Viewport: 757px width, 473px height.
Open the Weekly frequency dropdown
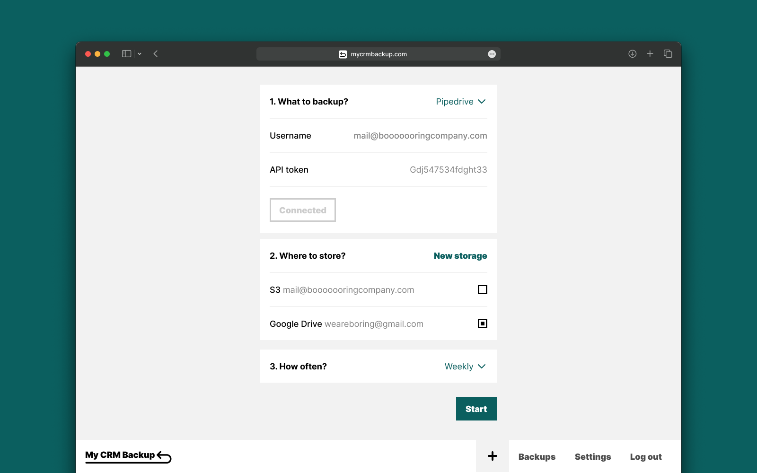coord(465,367)
